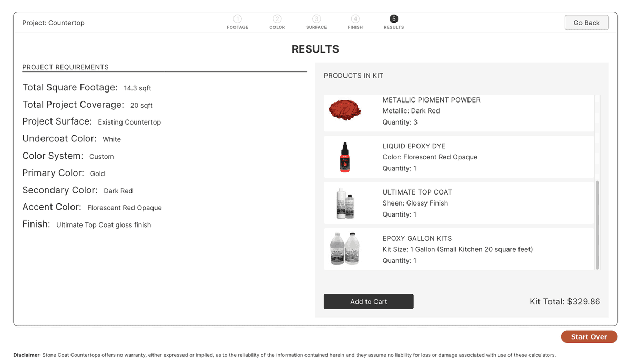This screenshot has height=358, width=631.
Task: Click the Epoxy Gallon Kits jugs image
Action: tap(345, 249)
